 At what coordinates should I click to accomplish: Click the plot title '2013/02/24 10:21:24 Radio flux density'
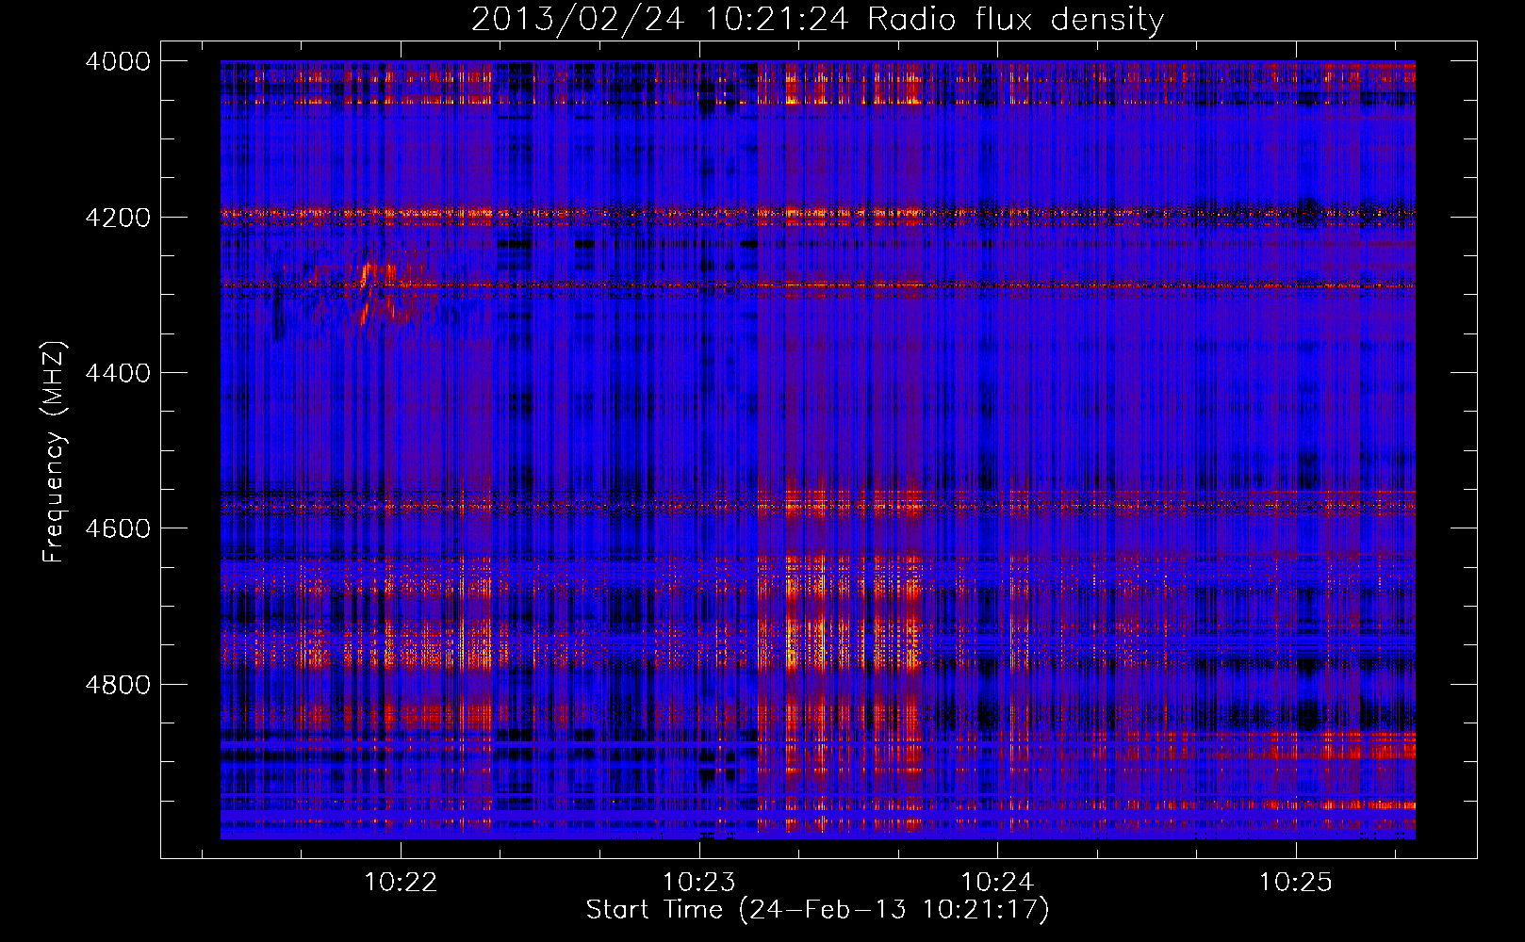pyautogui.click(x=817, y=19)
